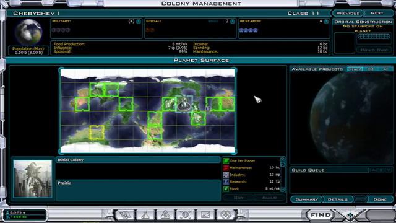Screen dimensions: 396x223
Task: Click the green Food stat icon
Action: pyautogui.click(x=226, y=188)
